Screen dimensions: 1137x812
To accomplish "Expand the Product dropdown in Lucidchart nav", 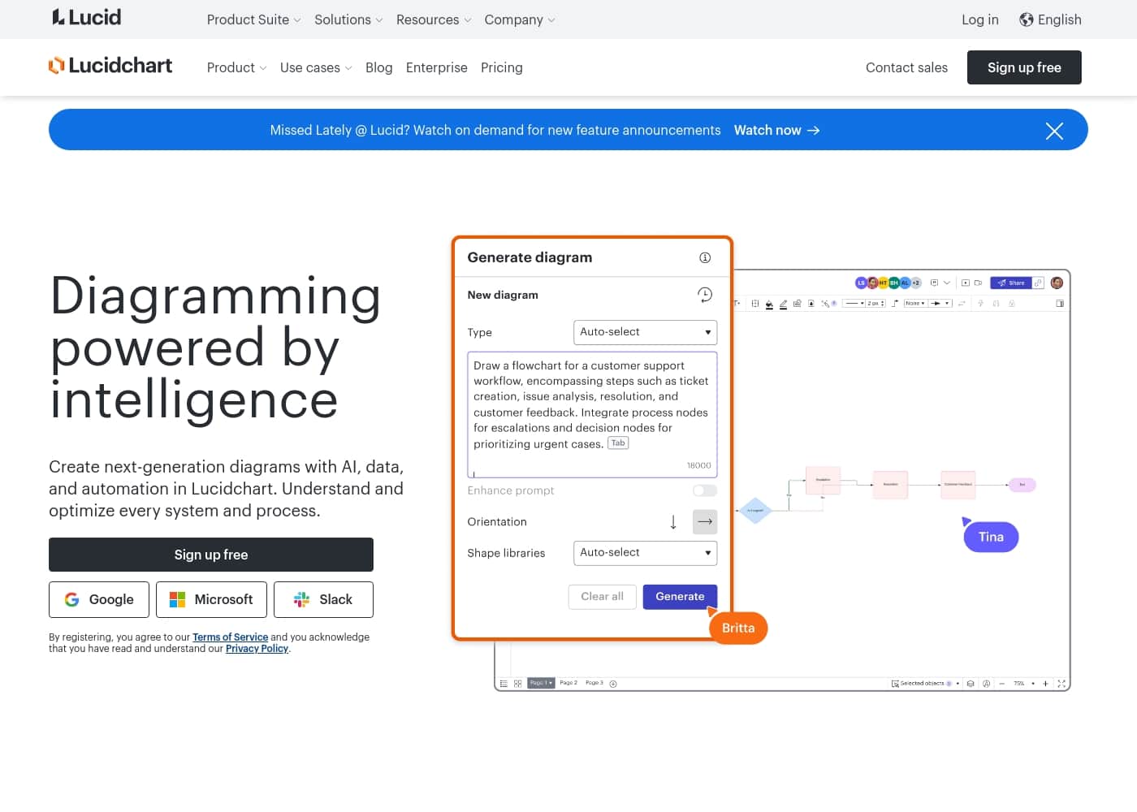I will (236, 67).
